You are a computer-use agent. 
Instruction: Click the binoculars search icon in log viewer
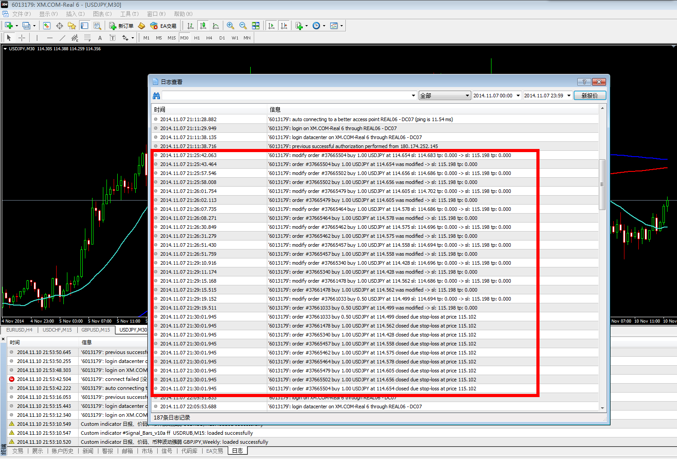(156, 96)
